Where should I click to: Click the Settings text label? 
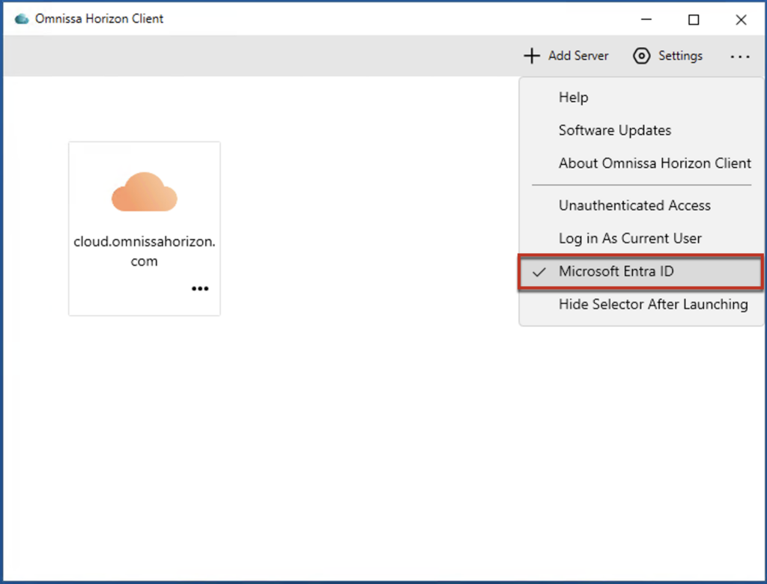(680, 56)
